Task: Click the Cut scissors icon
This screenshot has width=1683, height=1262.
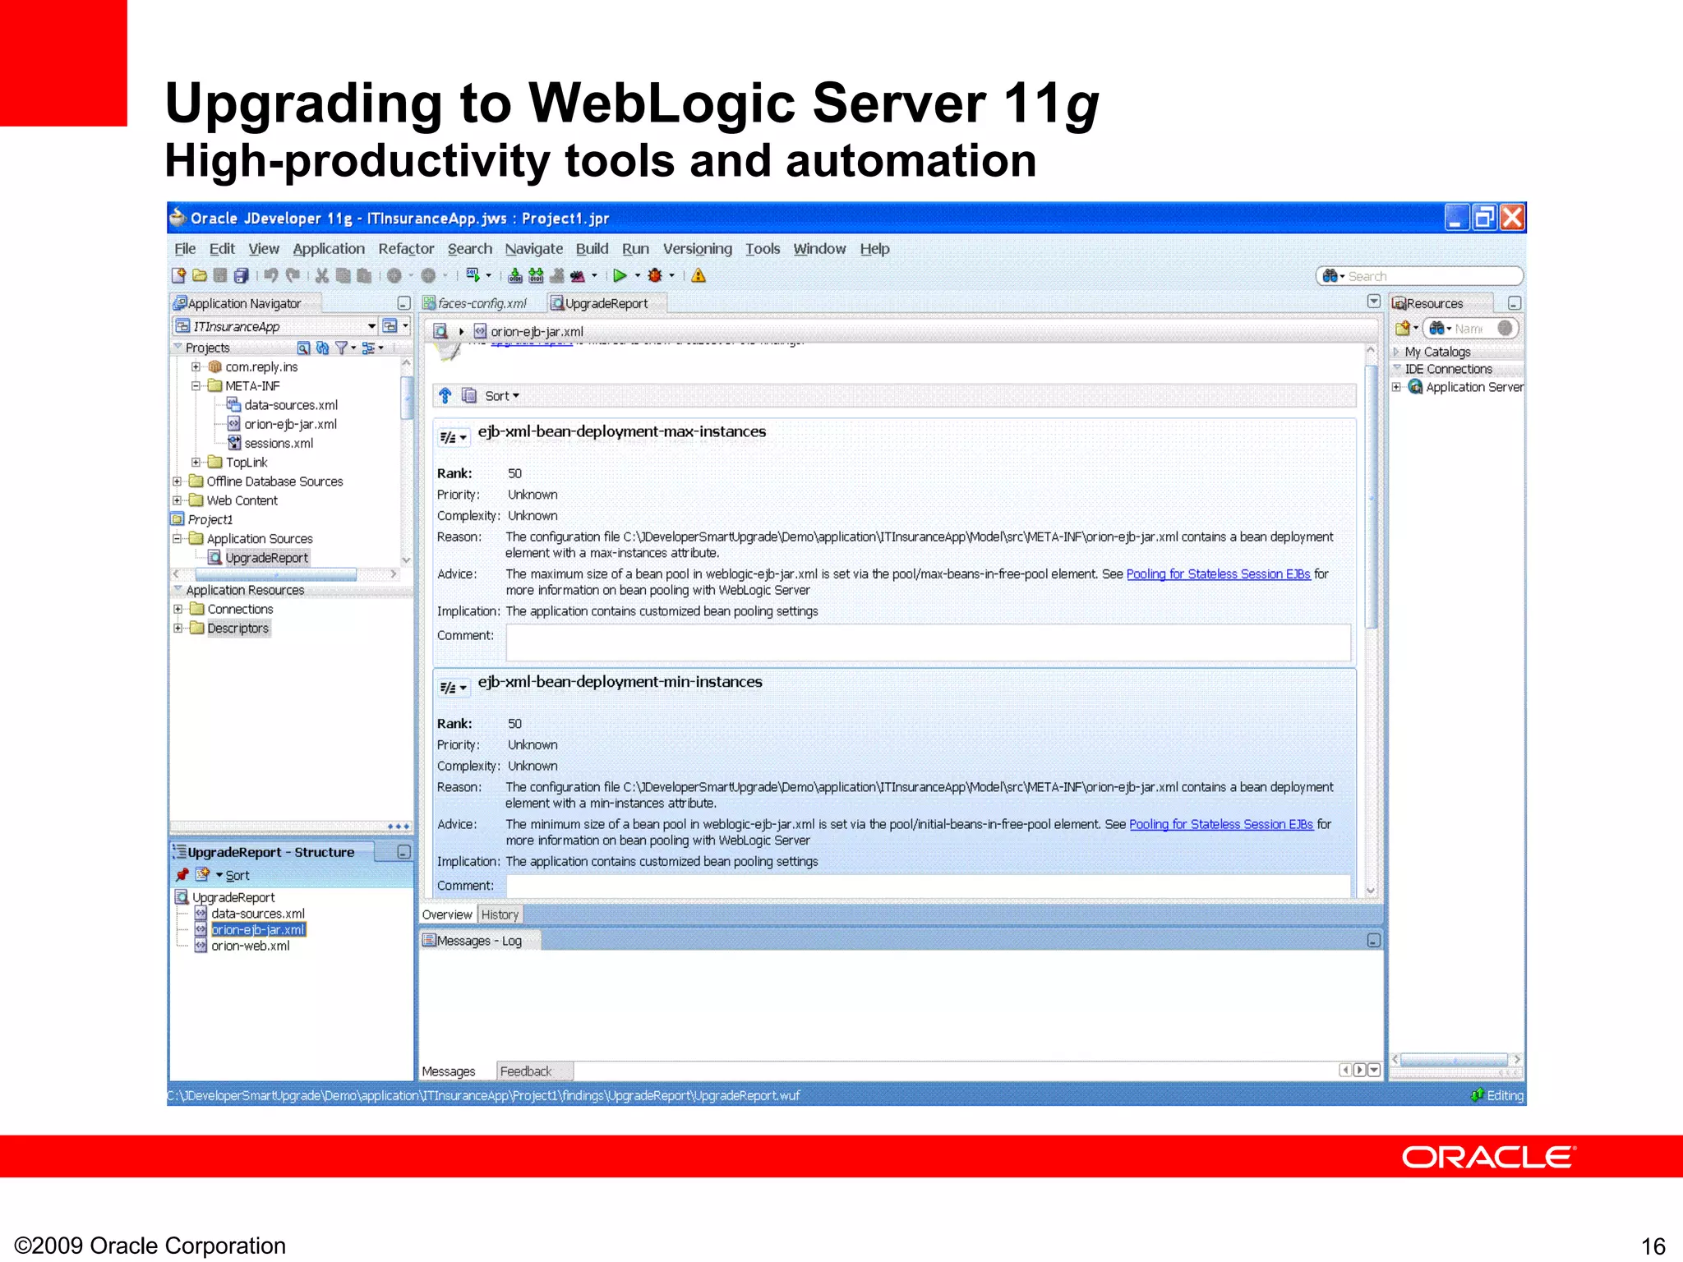Action: 322,276
